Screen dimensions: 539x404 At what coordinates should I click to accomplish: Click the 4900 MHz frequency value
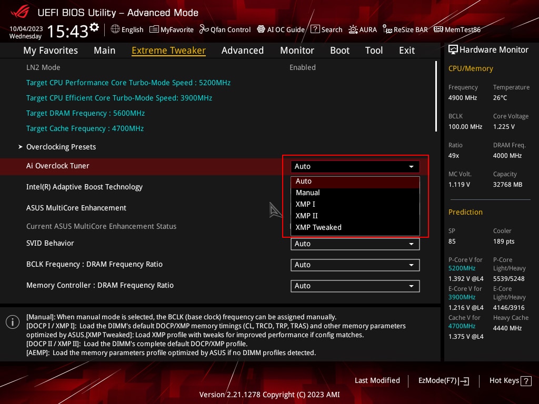point(462,98)
